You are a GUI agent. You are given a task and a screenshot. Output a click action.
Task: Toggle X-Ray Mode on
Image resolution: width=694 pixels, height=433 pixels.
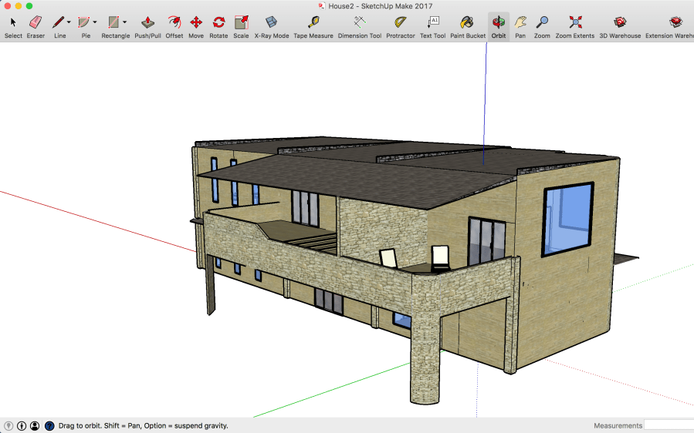[271, 23]
